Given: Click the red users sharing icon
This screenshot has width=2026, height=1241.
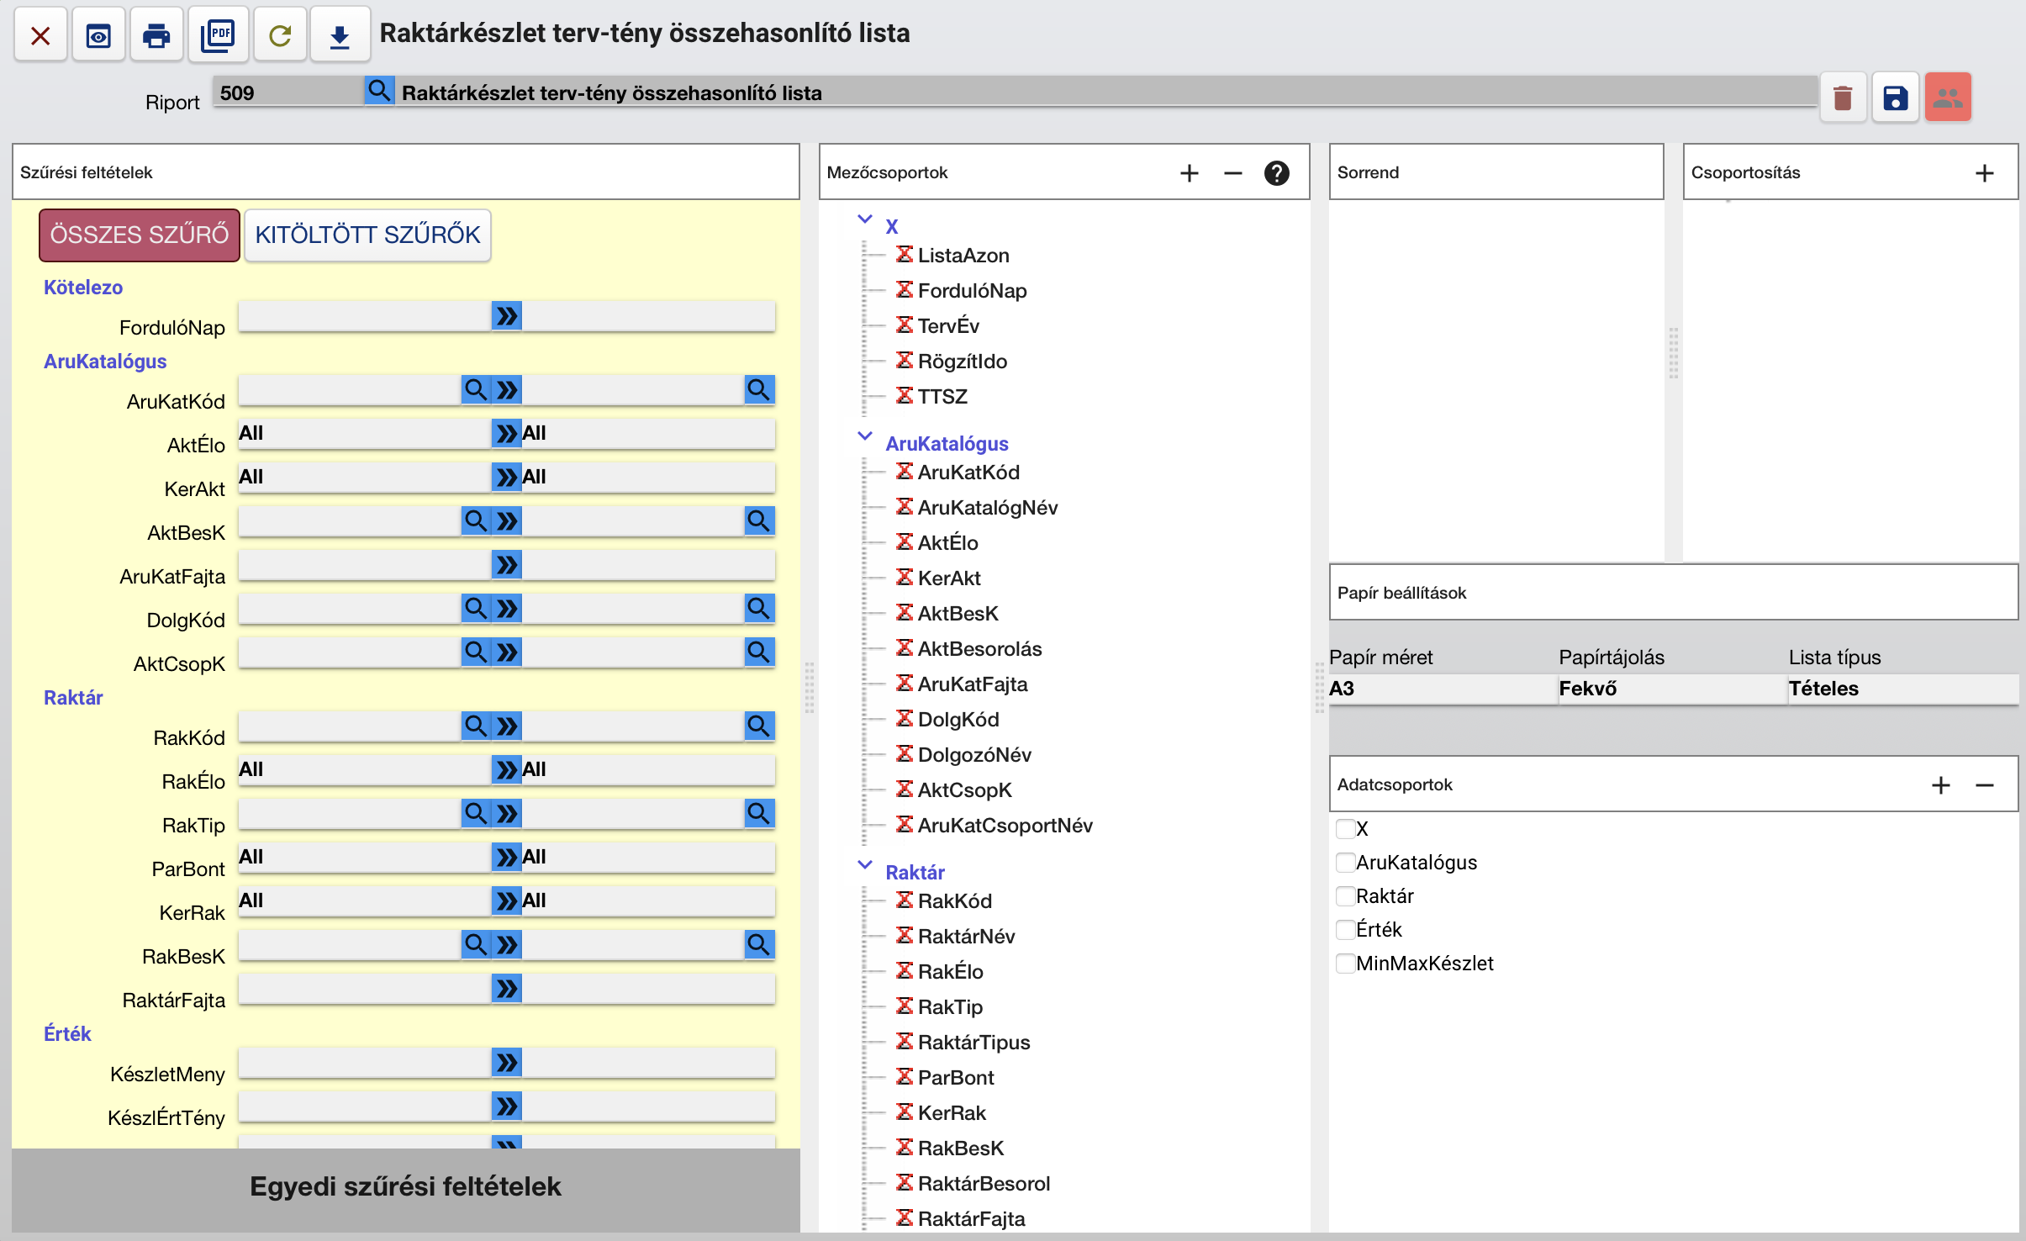Looking at the screenshot, I should click(x=1948, y=98).
